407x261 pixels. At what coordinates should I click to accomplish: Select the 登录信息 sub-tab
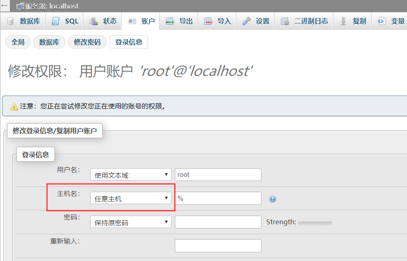[x=129, y=42]
